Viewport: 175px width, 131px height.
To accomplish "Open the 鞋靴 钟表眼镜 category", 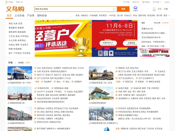I will [15, 49].
